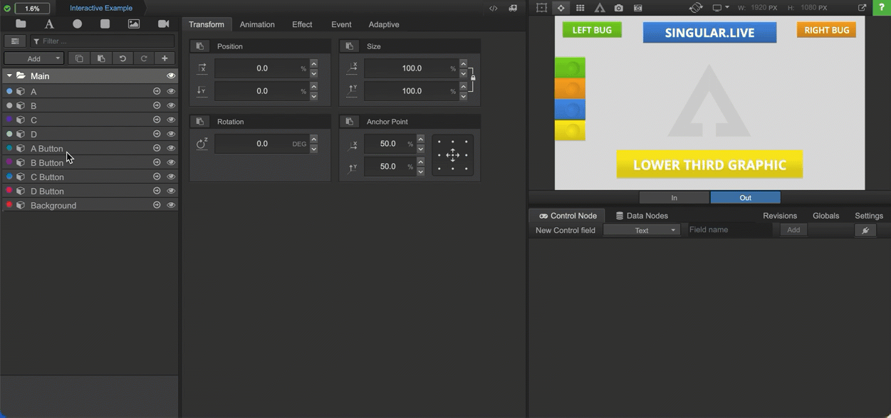The image size is (891, 418).
Task: Click the rotate orientation icon above the preview
Action: [x=696, y=8]
